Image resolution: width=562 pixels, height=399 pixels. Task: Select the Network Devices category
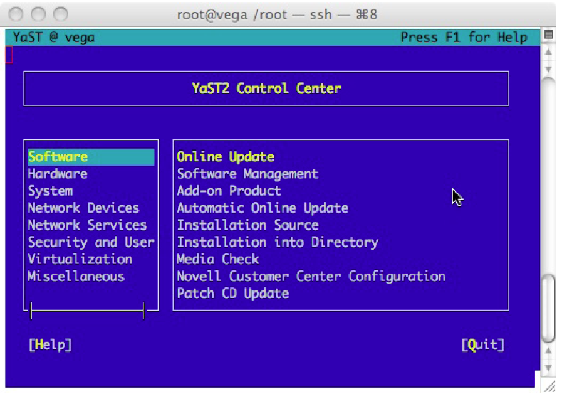point(83,208)
